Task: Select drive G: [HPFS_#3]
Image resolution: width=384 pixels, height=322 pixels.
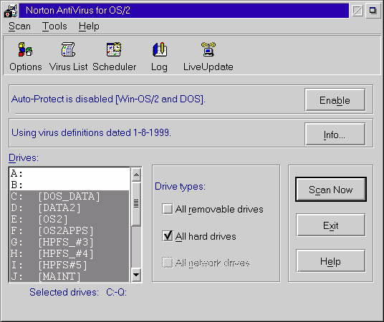Action: coord(69,243)
